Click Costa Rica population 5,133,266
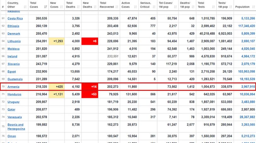 coord(248,19)
